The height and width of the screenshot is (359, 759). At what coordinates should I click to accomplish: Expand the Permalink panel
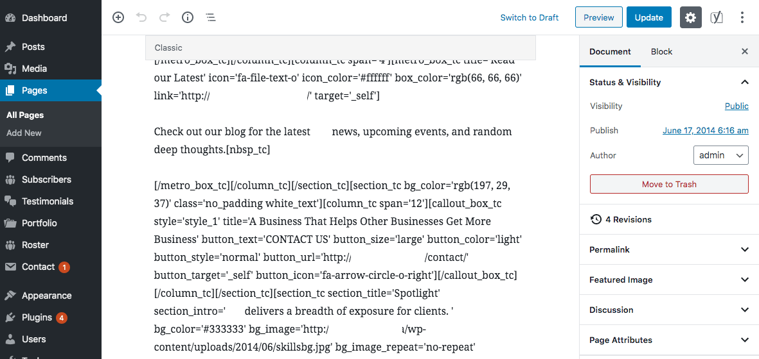tap(669, 249)
